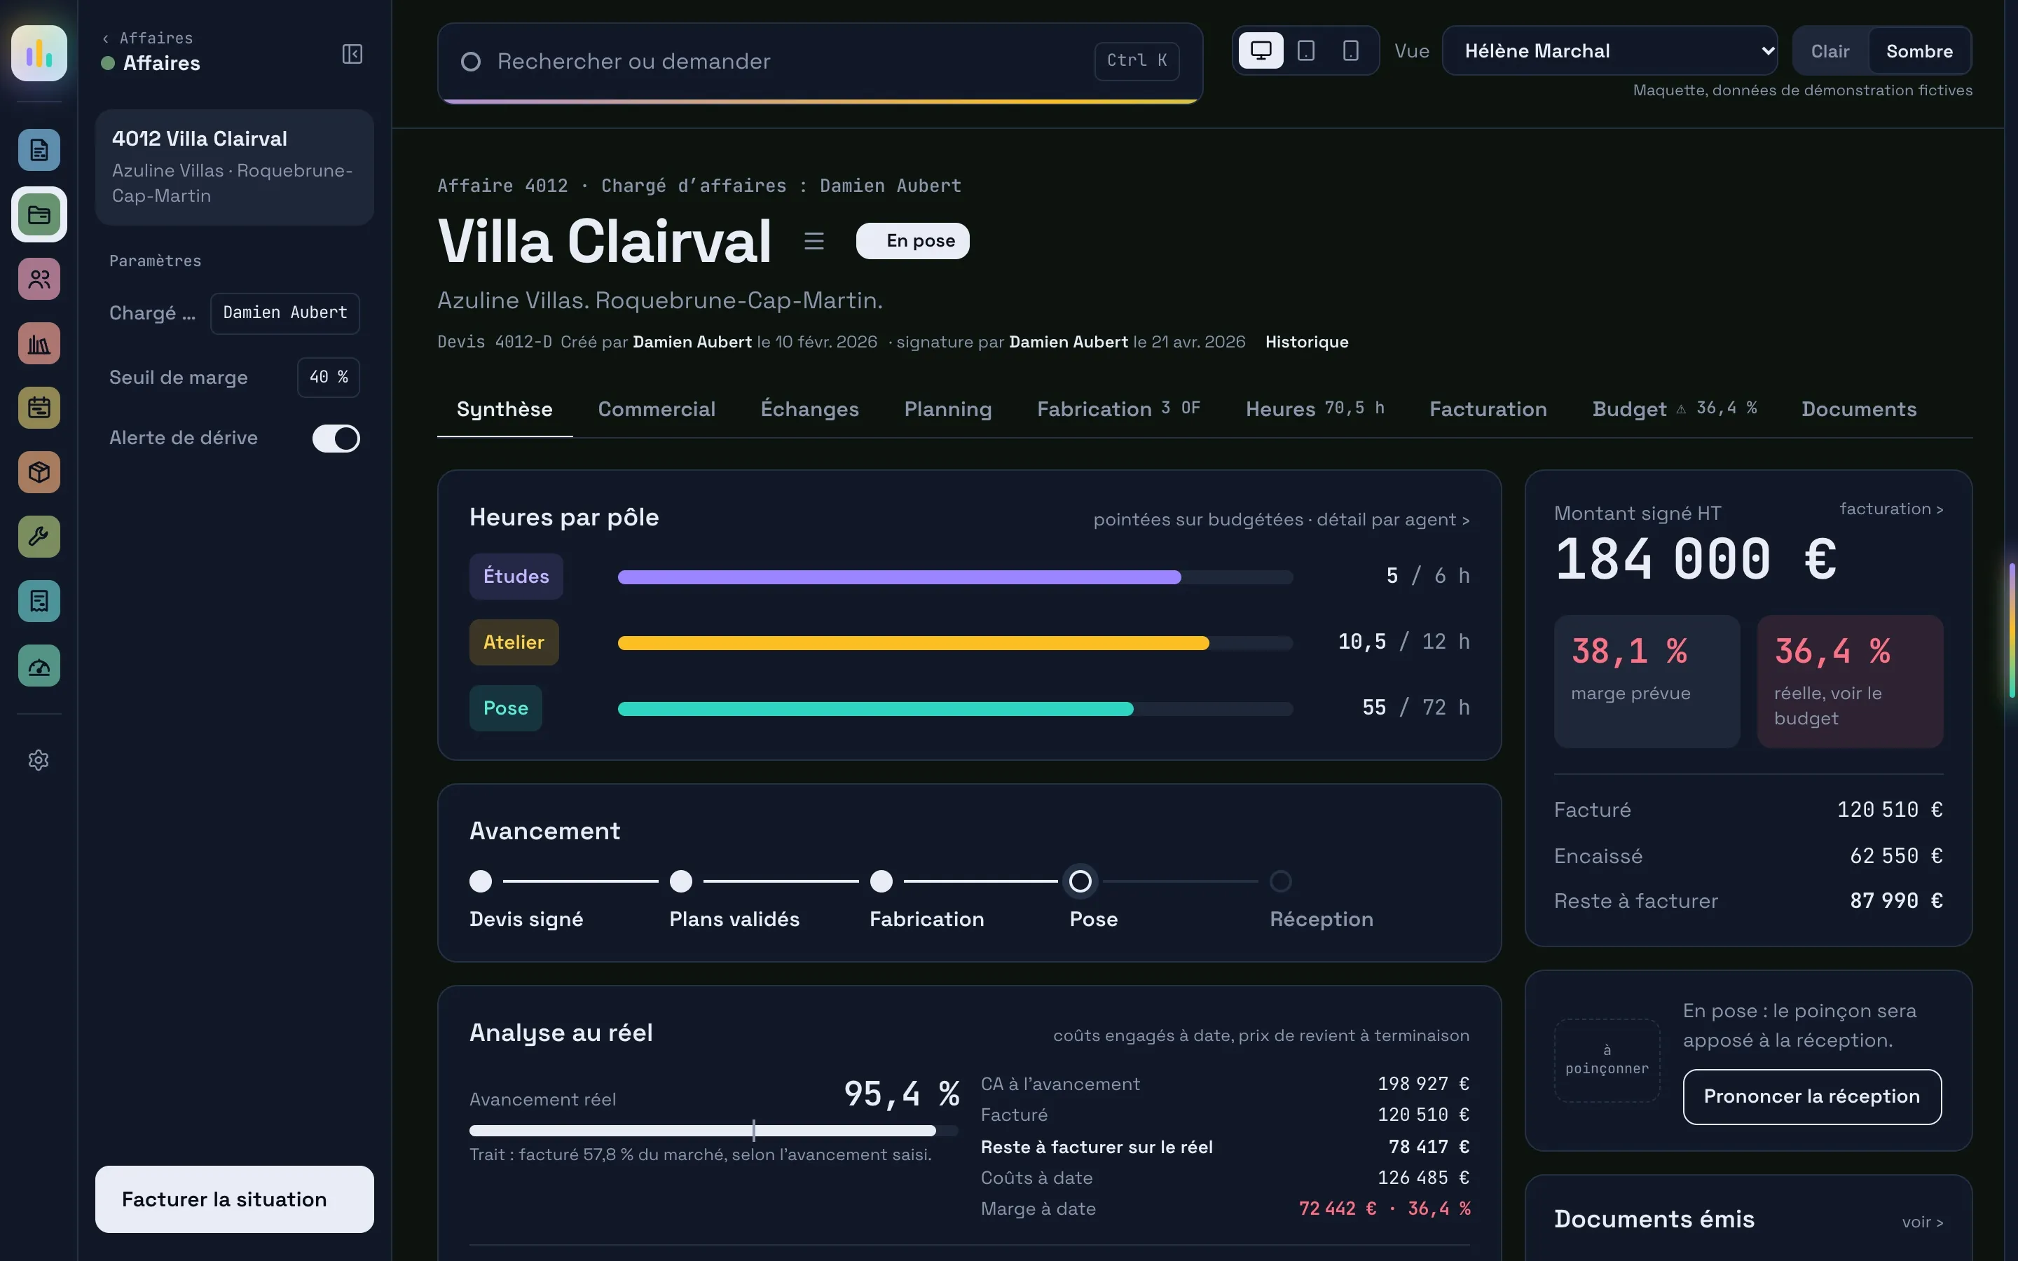2018x1261 pixels.
Task: Open the contacts people sidebar icon
Action: point(39,279)
